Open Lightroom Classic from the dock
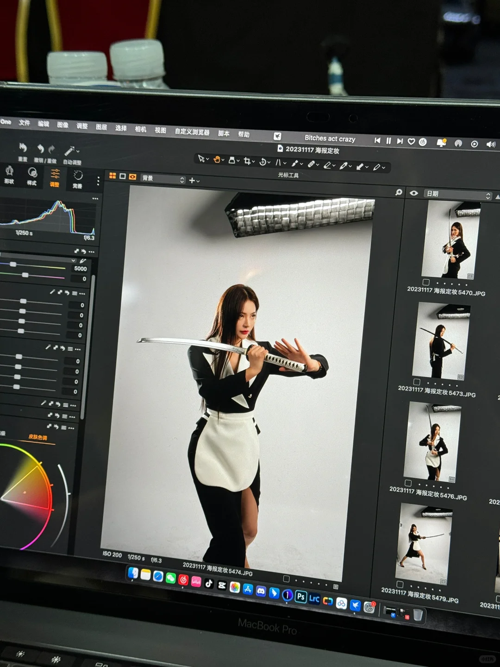The height and width of the screenshot is (667, 500). pyautogui.click(x=314, y=599)
